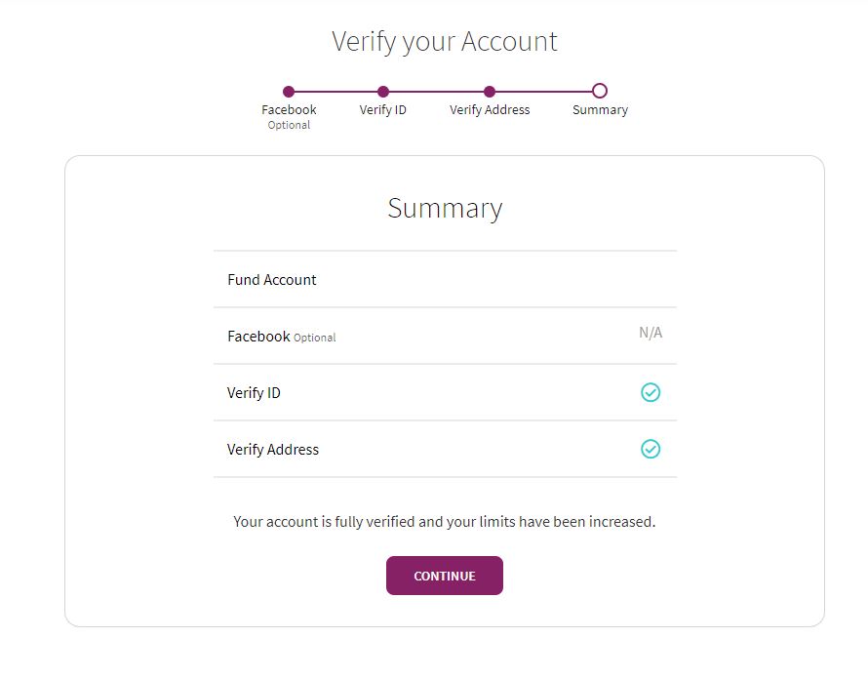Image resolution: width=868 pixels, height=678 pixels.
Task: Go to the Verify ID step label
Action: [x=383, y=109]
